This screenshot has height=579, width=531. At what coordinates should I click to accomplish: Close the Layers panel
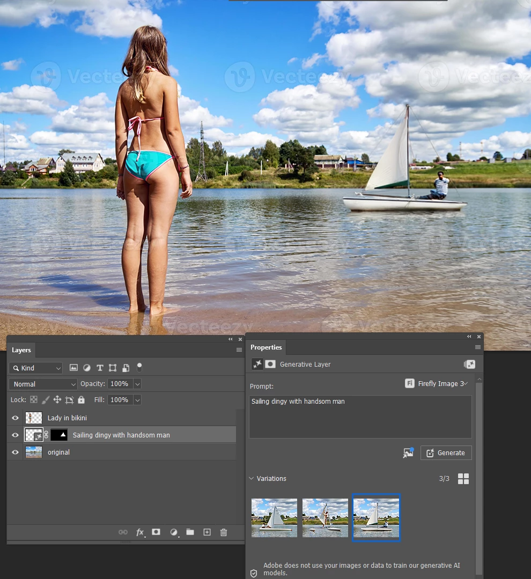point(240,339)
